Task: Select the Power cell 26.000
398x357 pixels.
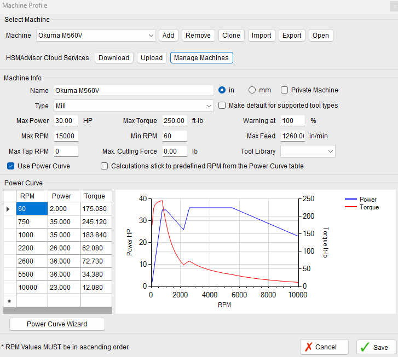Action: coord(64,248)
